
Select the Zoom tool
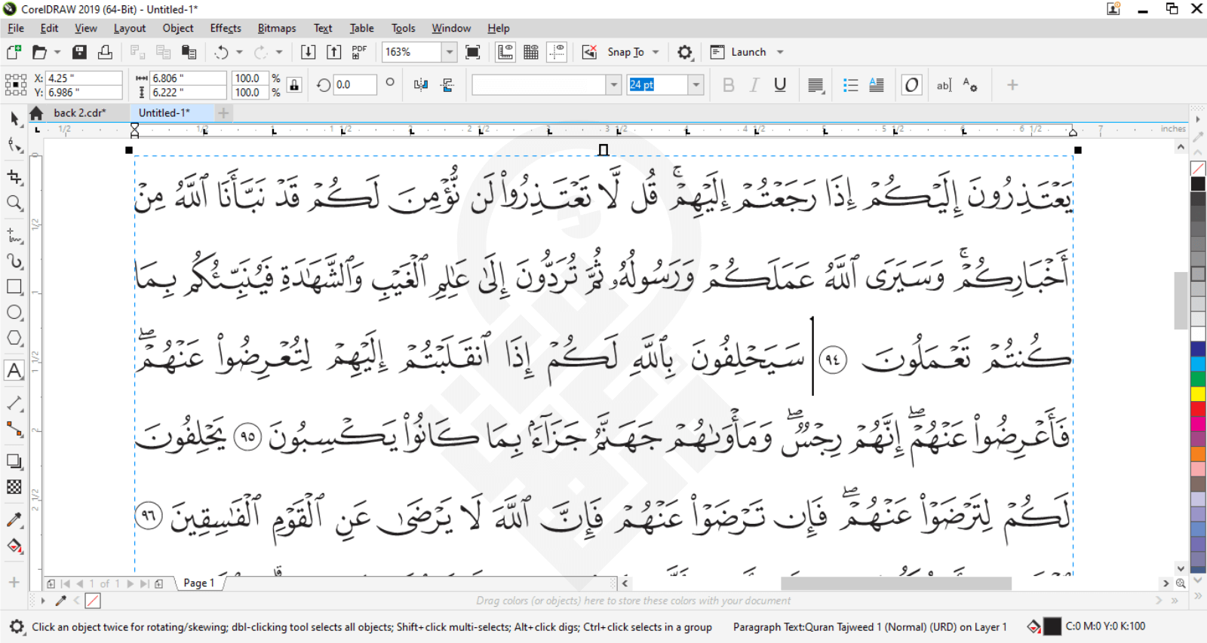[14, 203]
